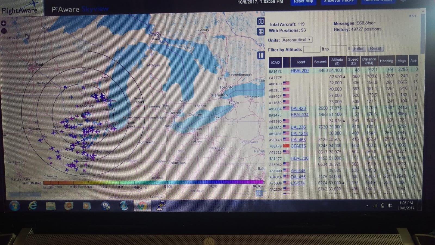Image resolution: width=435 pixels, height=245 pixels.
Task: Click the China flag in 780A70 row
Action: click(x=286, y=146)
